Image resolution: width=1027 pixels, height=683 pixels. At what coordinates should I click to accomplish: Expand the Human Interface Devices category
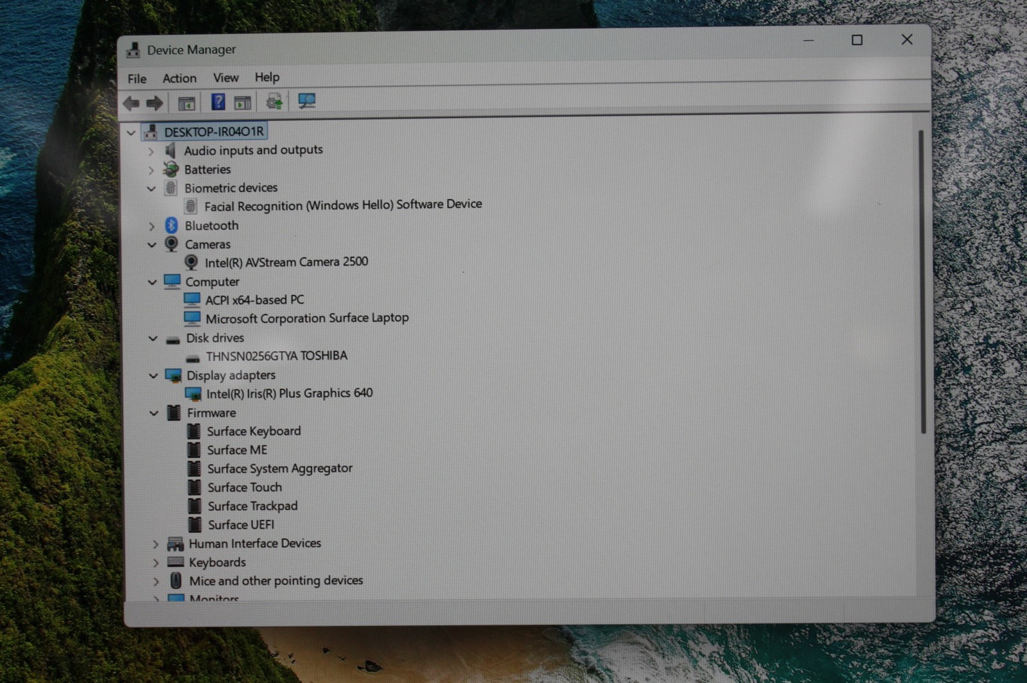point(155,544)
